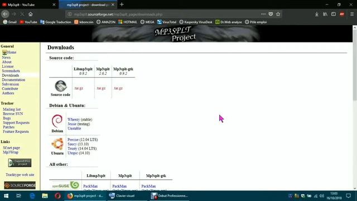Open the Debian Wheezy stable link

click(74, 119)
